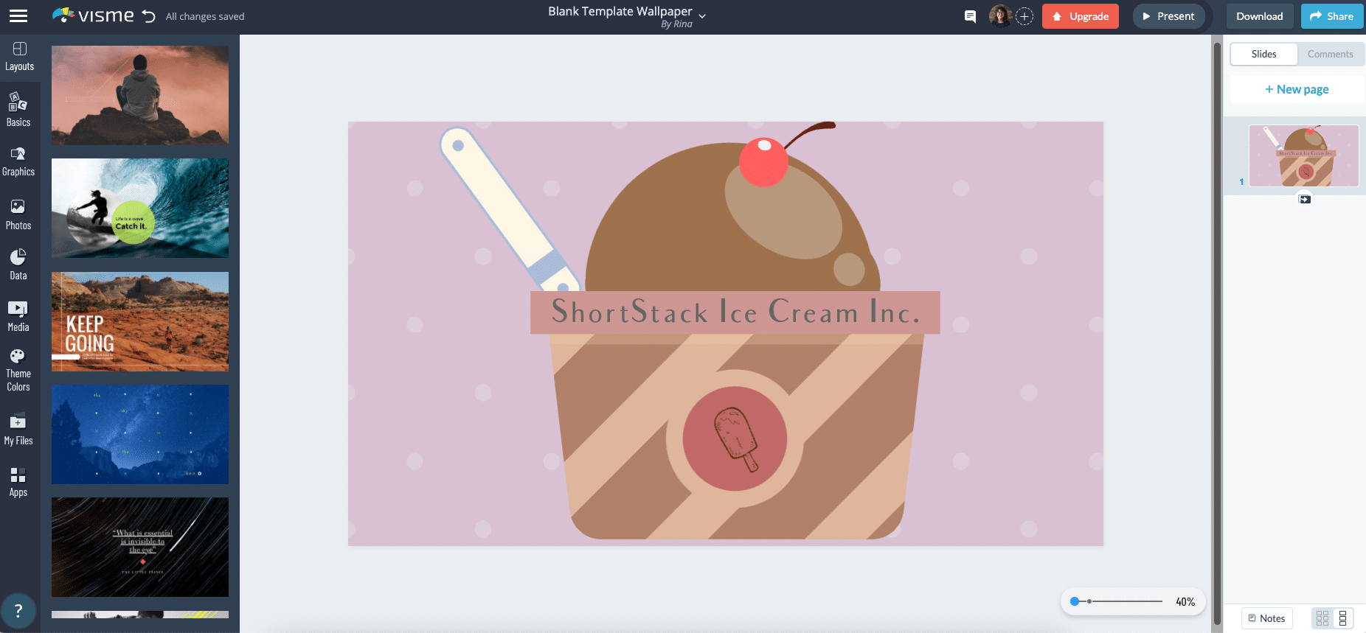Viewport: 1366px width, 633px height.
Task: Click slide transition icon below thumbnail
Action: pyautogui.click(x=1305, y=199)
